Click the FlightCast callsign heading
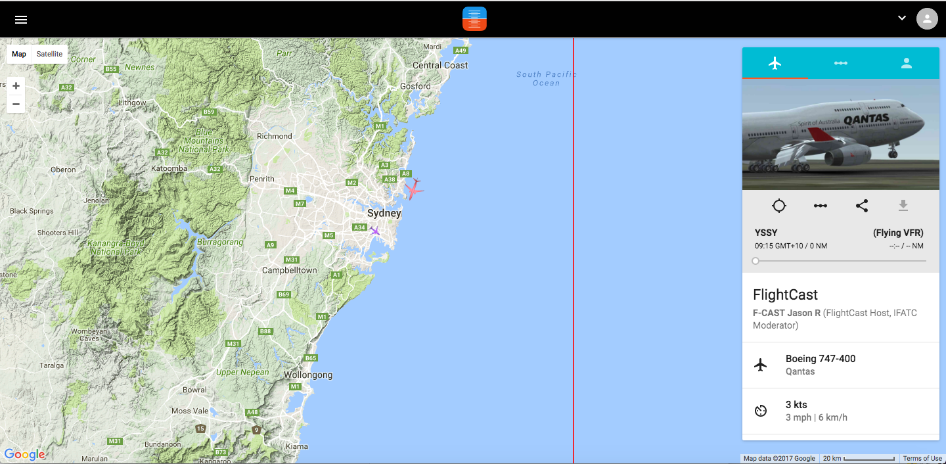This screenshot has height=464, width=946. coord(785,294)
